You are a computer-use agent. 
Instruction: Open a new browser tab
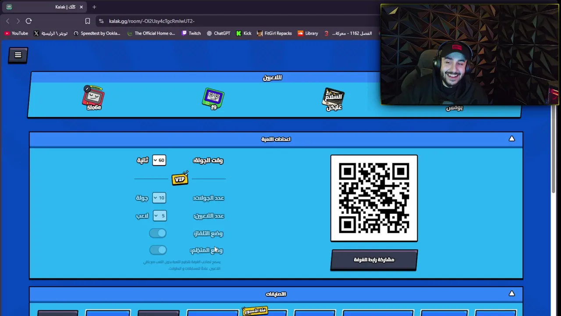pos(94,7)
